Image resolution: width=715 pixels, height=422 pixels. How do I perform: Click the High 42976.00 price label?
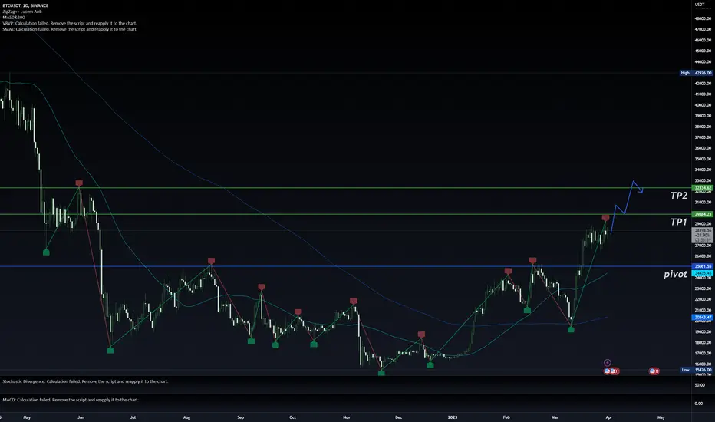click(x=697, y=73)
